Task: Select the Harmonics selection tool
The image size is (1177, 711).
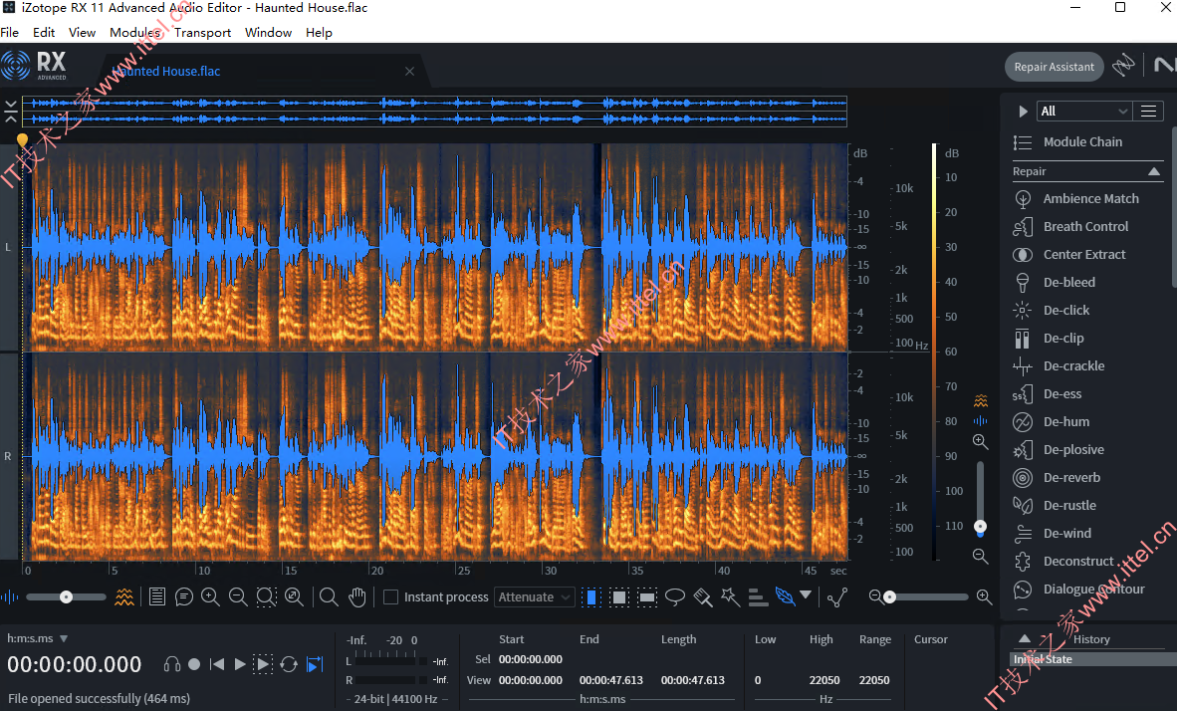Action: [x=758, y=596]
